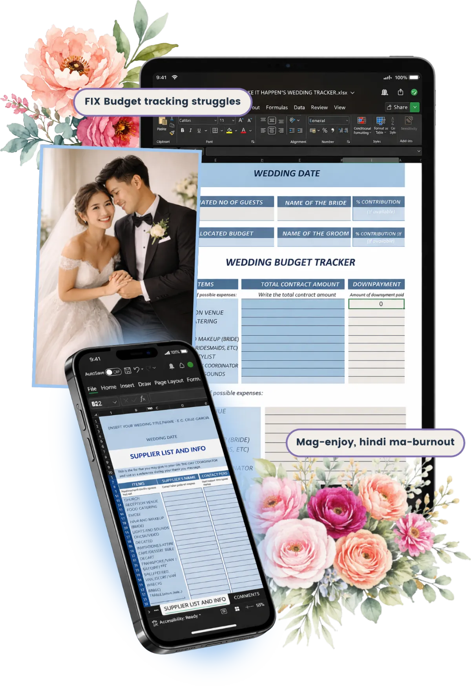Click the zoom slider on phone status bar
This screenshot has height=692, width=471.
(249, 607)
